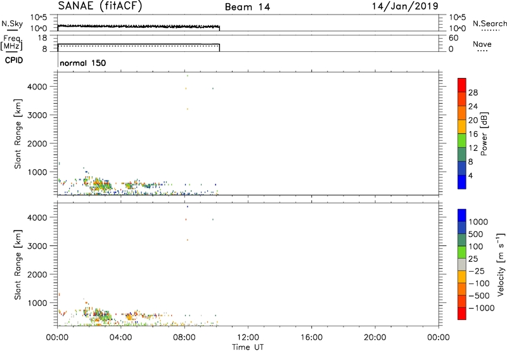Click the Power [dB] colorbar title
Image resolution: width=507 pixels, height=351 pixels.
click(x=484, y=134)
